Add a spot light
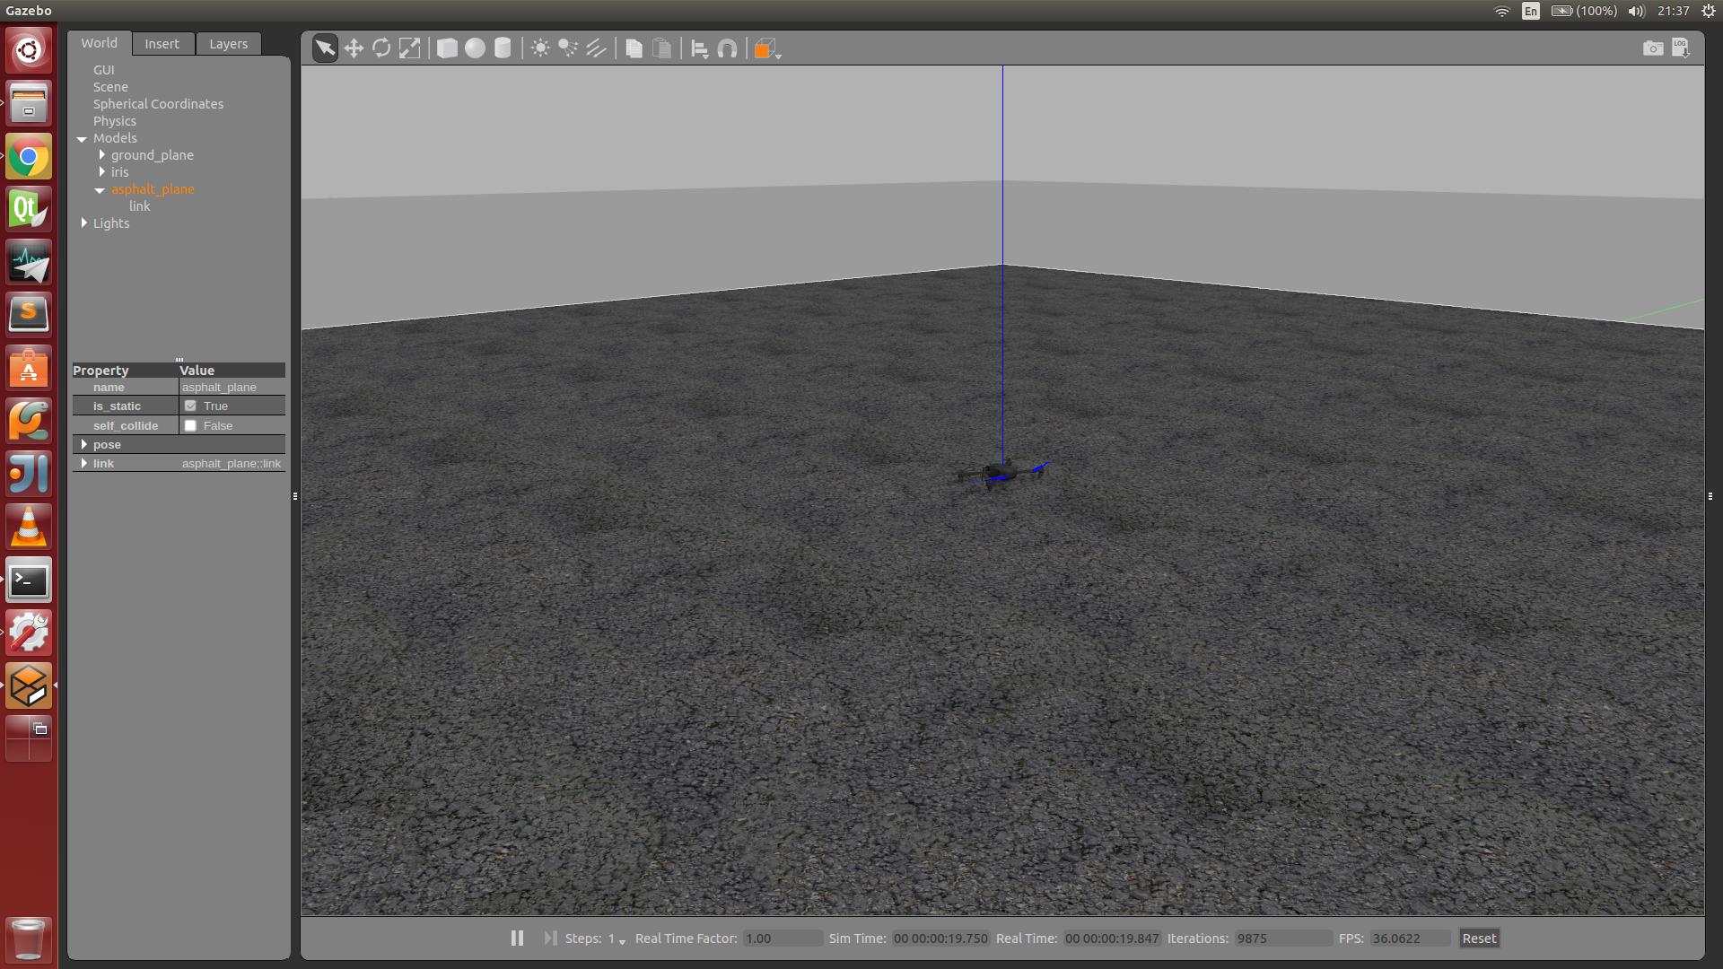 [x=568, y=48]
